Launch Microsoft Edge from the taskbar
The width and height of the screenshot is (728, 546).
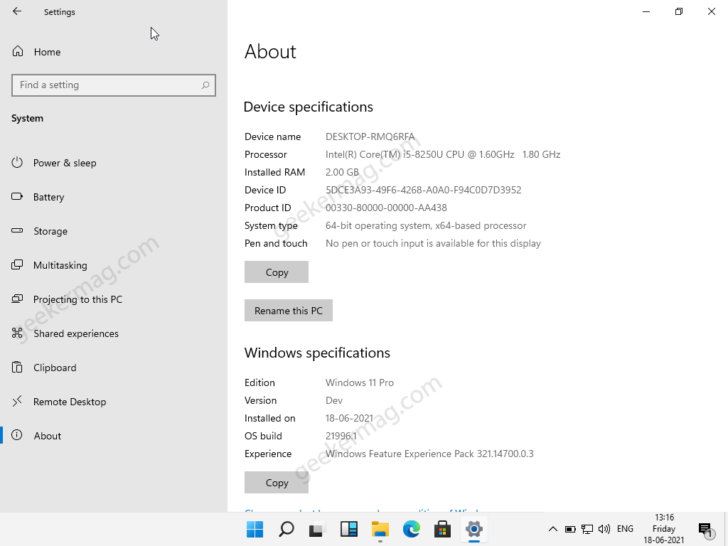[412, 529]
